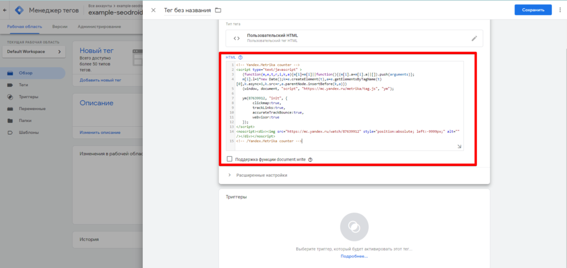Image resolution: width=567 pixels, height=268 pixels.
Task: Open folder icon next to tag name
Action: (x=218, y=10)
